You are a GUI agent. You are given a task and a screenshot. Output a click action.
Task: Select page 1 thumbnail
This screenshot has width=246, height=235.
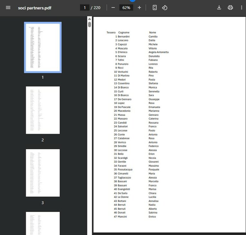click(x=43, y=47)
